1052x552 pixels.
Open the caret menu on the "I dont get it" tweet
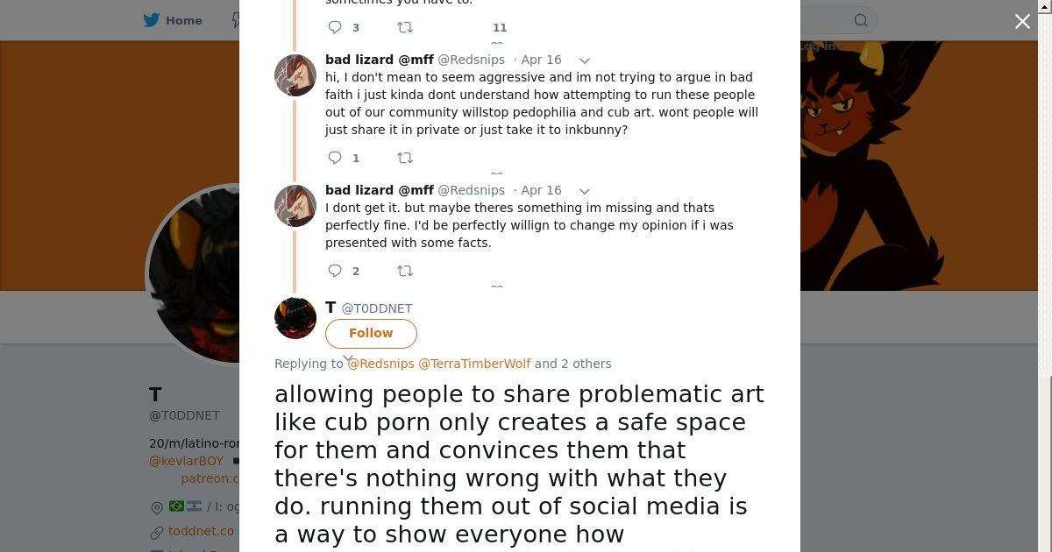click(x=585, y=191)
